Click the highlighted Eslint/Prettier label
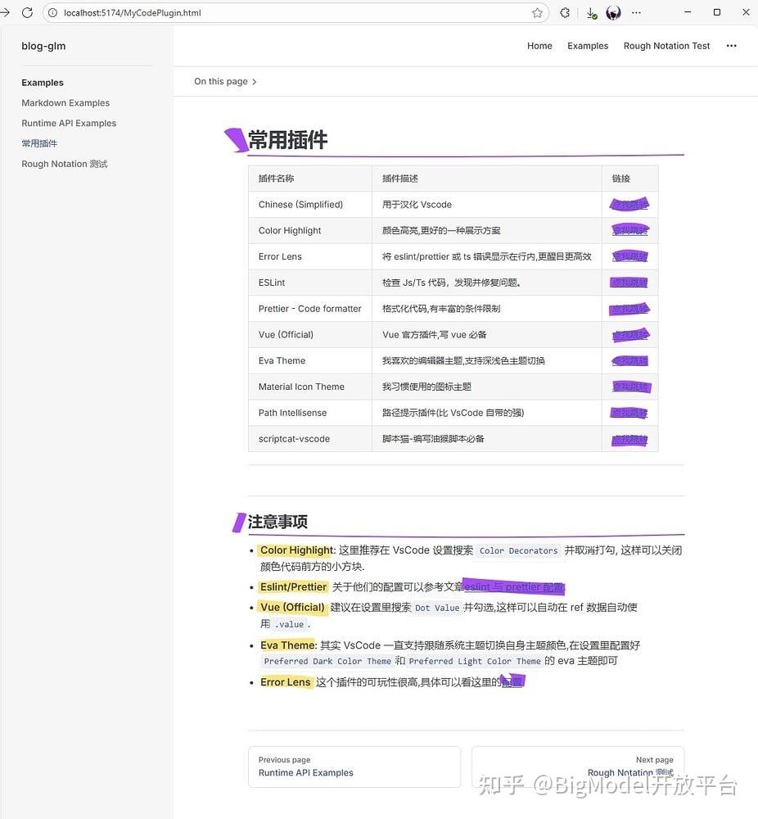Image resolution: width=758 pixels, height=819 pixels. (x=293, y=587)
